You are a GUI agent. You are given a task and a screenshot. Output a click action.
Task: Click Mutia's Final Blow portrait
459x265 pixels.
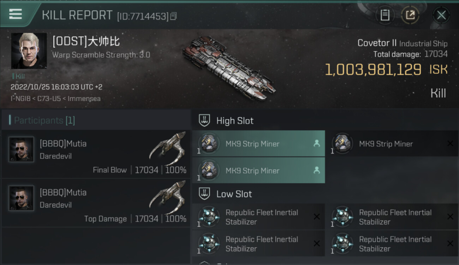click(21, 149)
